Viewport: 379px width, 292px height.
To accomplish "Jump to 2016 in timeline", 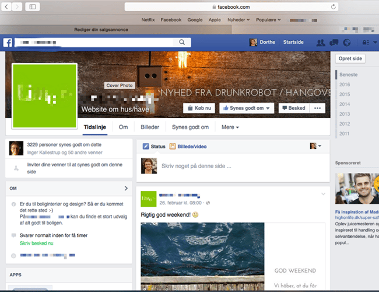I will [345, 85].
